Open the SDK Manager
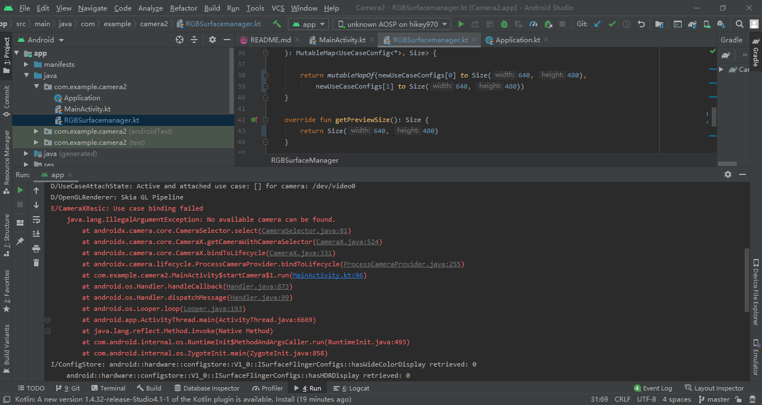This screenshot has width=762, height=405. (x=721, y=24)
